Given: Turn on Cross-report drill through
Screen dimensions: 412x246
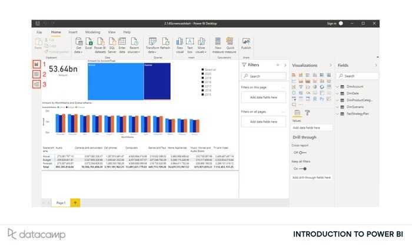Looking at the screenshot, I should tap(303, 153).
